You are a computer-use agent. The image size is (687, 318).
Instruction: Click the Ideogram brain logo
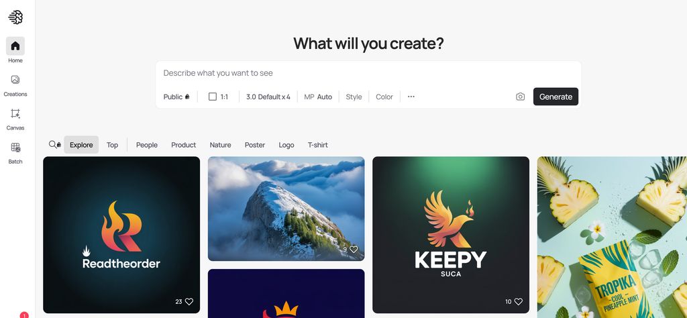coord(15,17)
